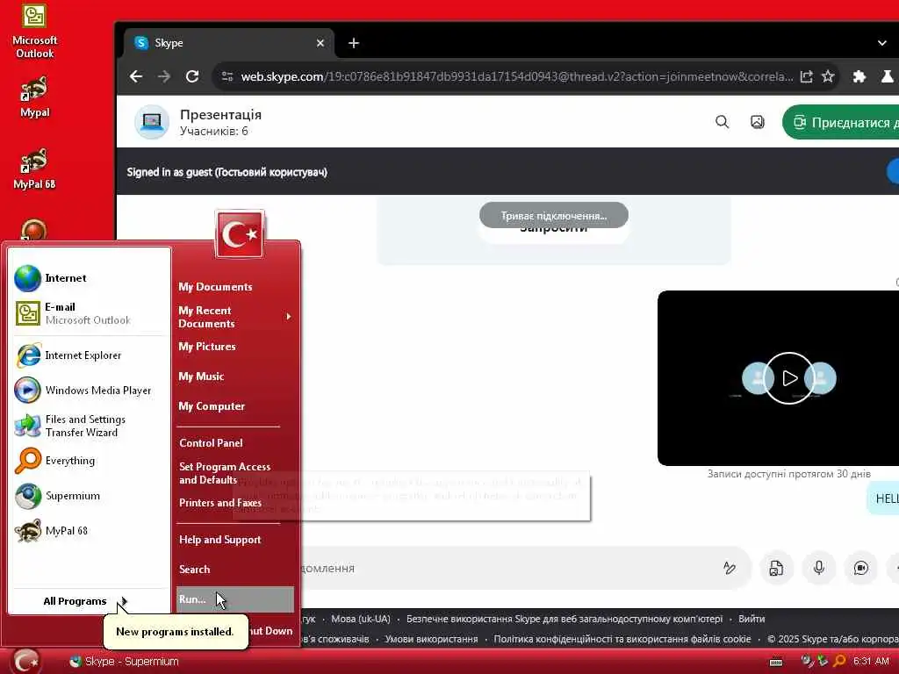Open cookie privacy policy link
This screenshot has width=899, height=674.
tap(622, 639)
